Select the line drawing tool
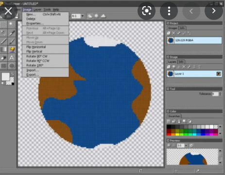This screenshot has width=225, height=175. point(3,41)
